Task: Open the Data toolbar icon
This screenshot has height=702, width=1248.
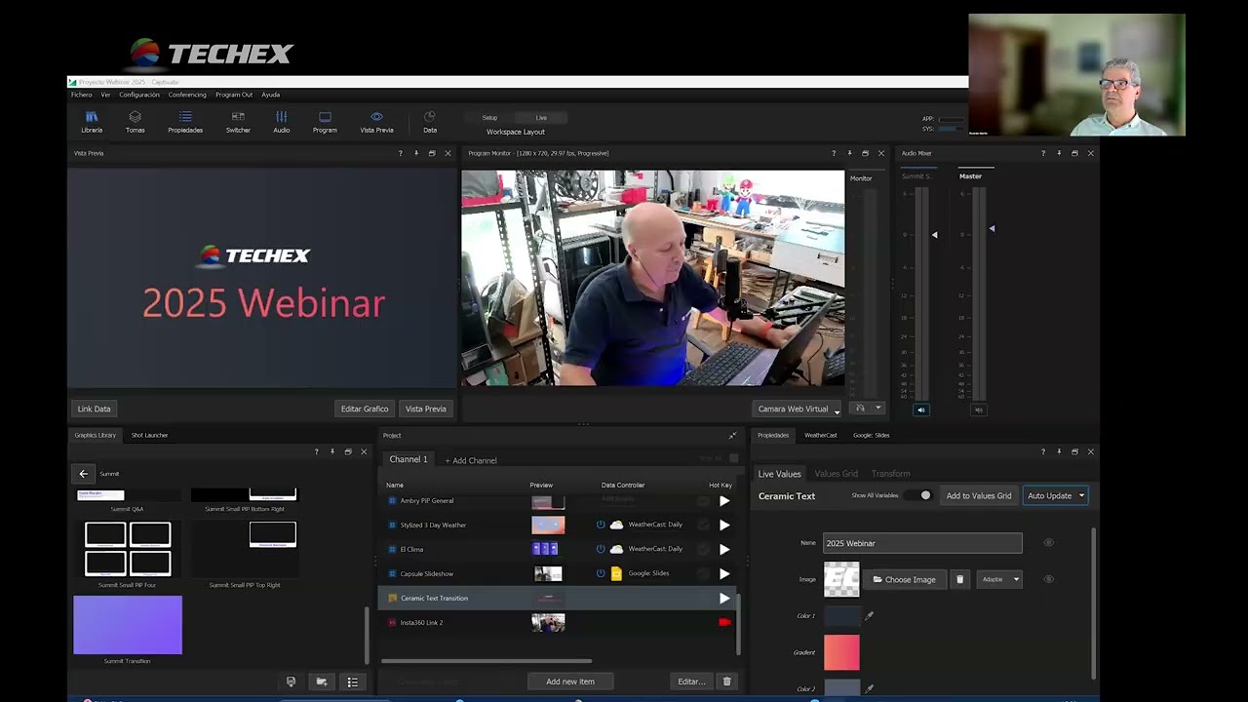Action: [x=430, y=122]
